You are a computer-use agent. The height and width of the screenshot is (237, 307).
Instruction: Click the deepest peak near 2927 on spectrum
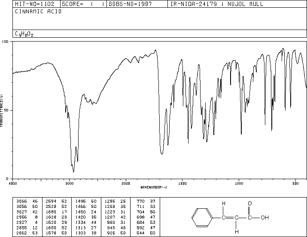point(73,171)
